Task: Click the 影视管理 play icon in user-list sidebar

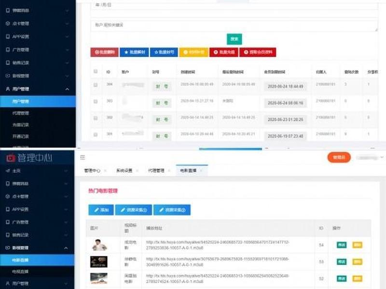Action: click(8, 76)
